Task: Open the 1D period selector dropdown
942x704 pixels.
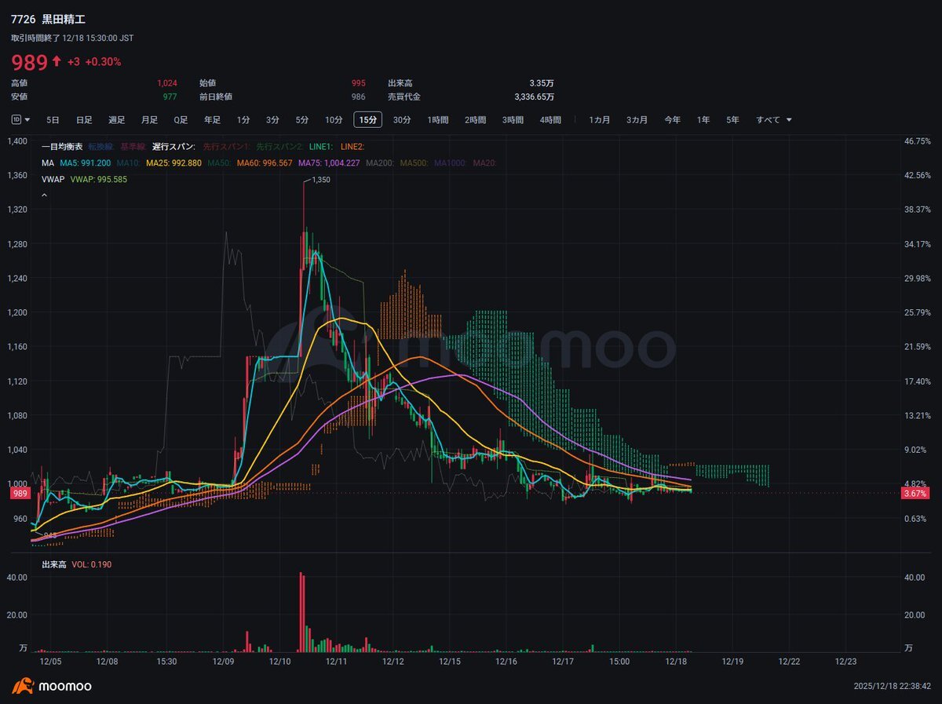Action: 21,119
